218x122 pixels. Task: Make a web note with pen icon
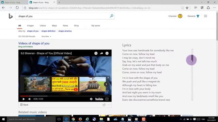202,8
